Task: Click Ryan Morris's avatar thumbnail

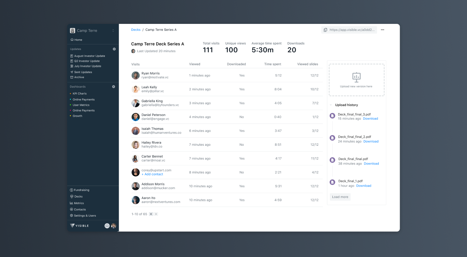Action: tap(136, 75)
